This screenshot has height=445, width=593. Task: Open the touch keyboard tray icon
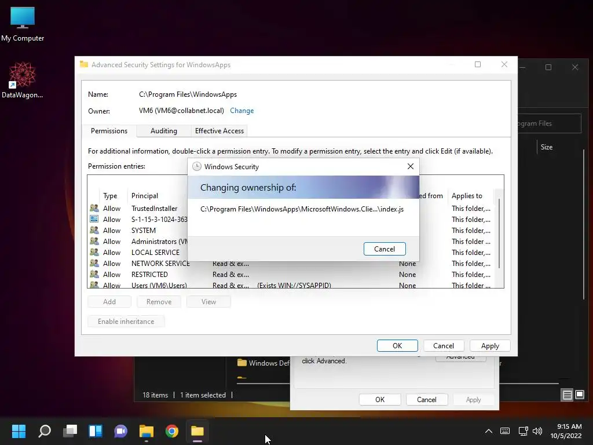pyautogui.click(x=505, y=431)
